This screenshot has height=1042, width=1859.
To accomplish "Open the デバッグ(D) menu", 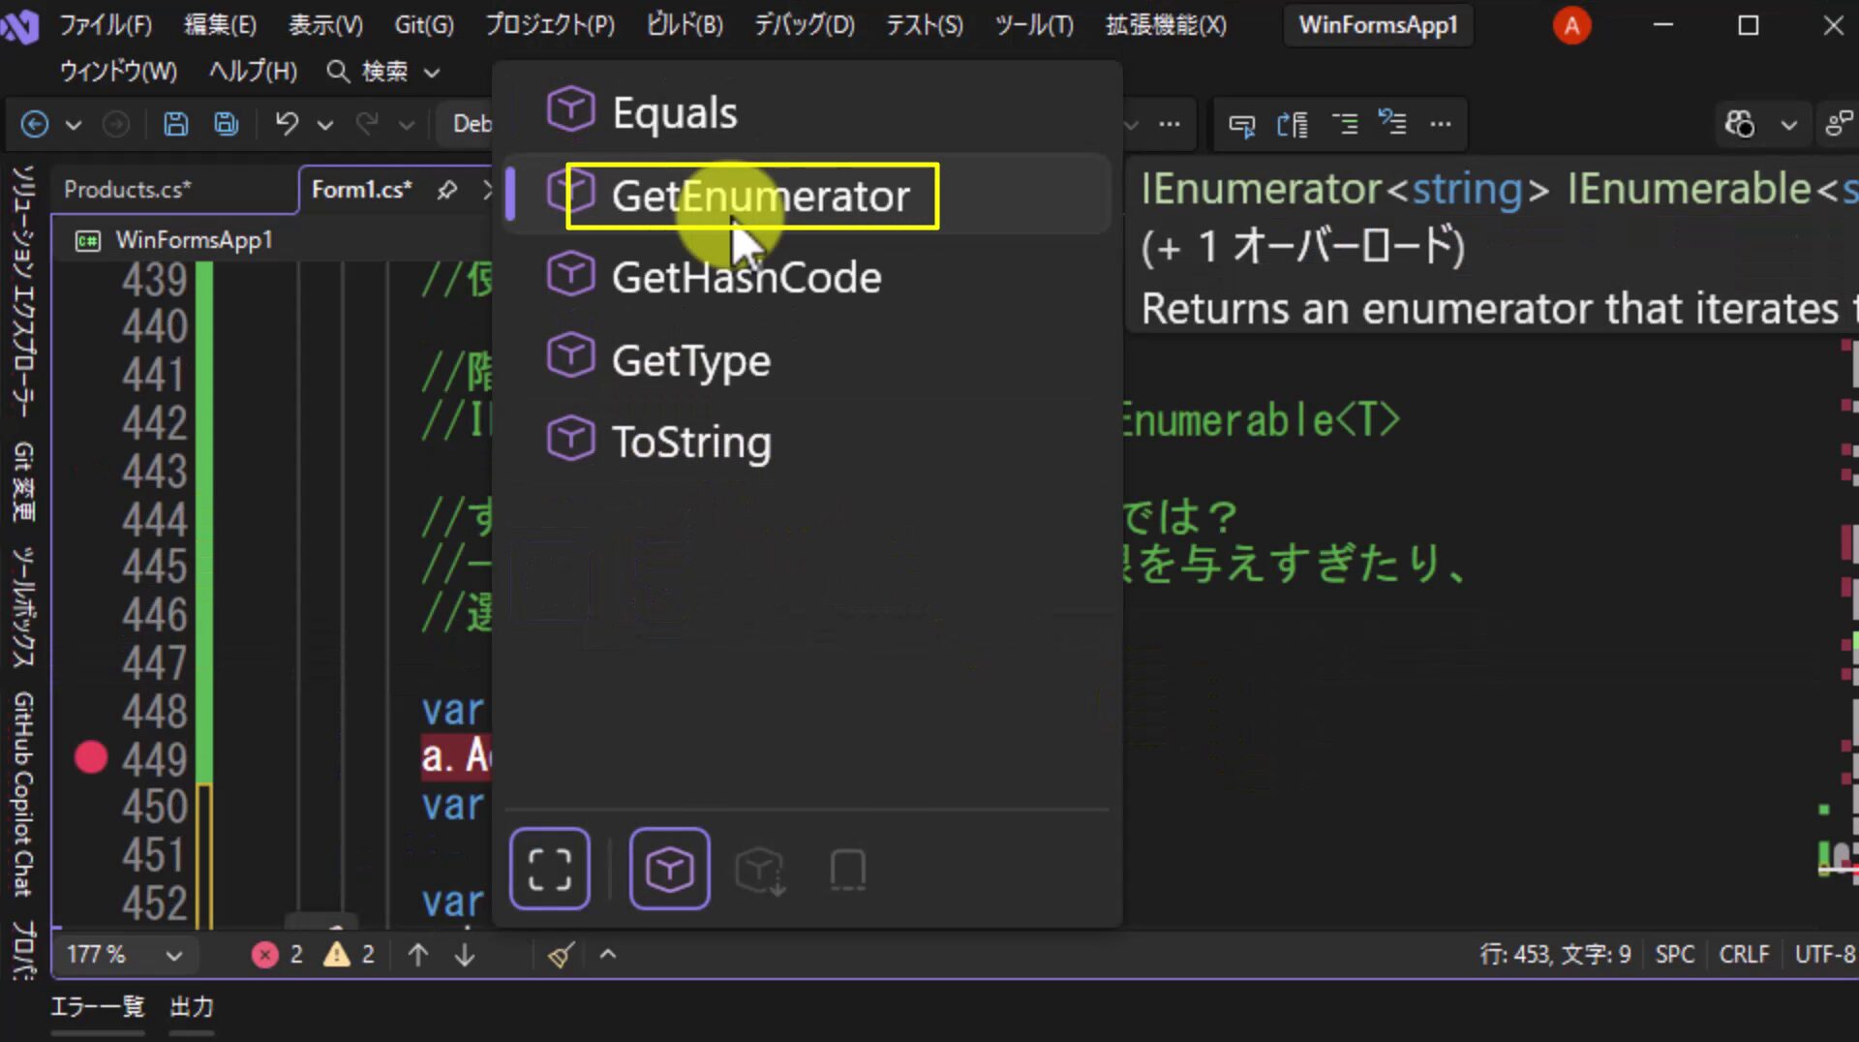I will tap(805, 25).
